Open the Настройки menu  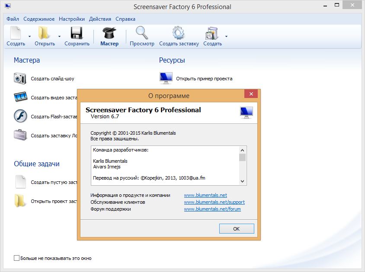pyautogui.click(x=72, y=19)
